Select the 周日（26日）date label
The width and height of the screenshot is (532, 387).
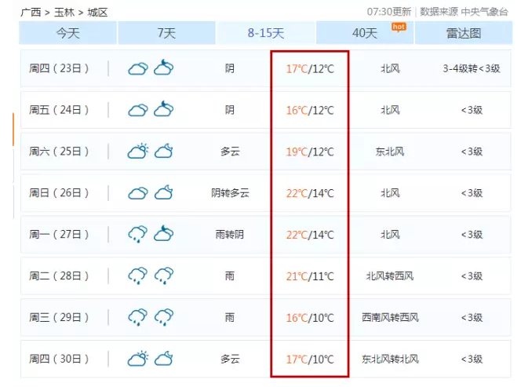tap(59, 193)
